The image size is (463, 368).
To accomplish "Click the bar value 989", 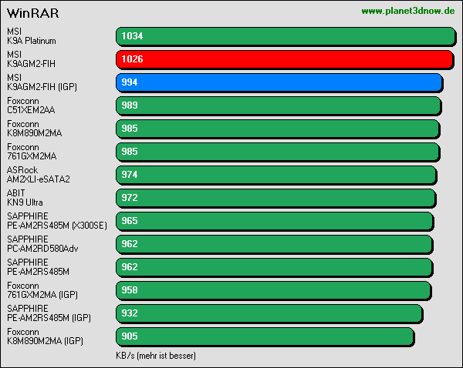I will pyautogui.click(x=130, y=105).
